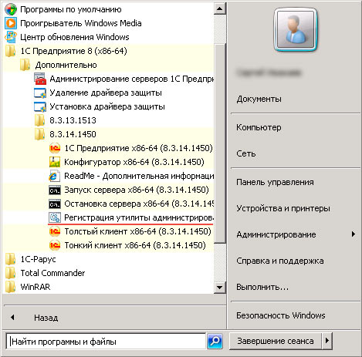This screenshot has height=357, width=362.
Task: Click Запуск сервера command prompt icon
Action: coord(55,190)
